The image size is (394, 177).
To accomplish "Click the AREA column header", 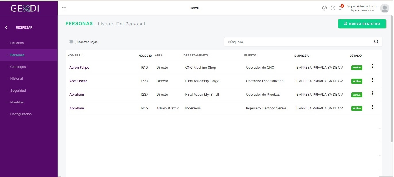I will pyautogui.click(x=159, y=56).
